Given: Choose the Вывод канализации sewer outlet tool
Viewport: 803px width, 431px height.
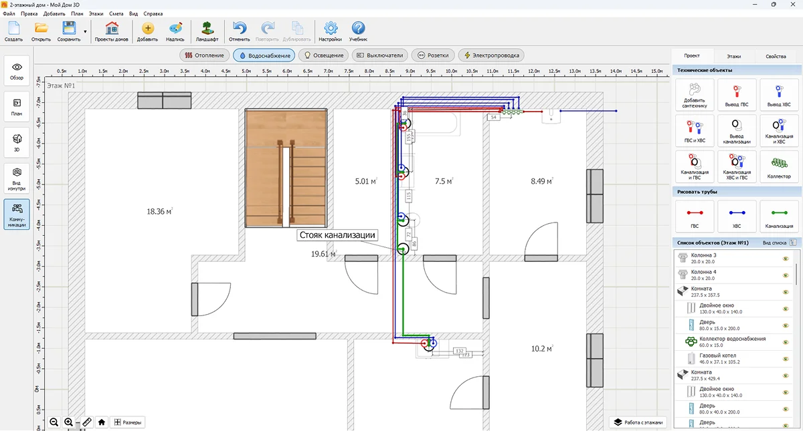Looking at the screenshot, I should coord(737,130).
